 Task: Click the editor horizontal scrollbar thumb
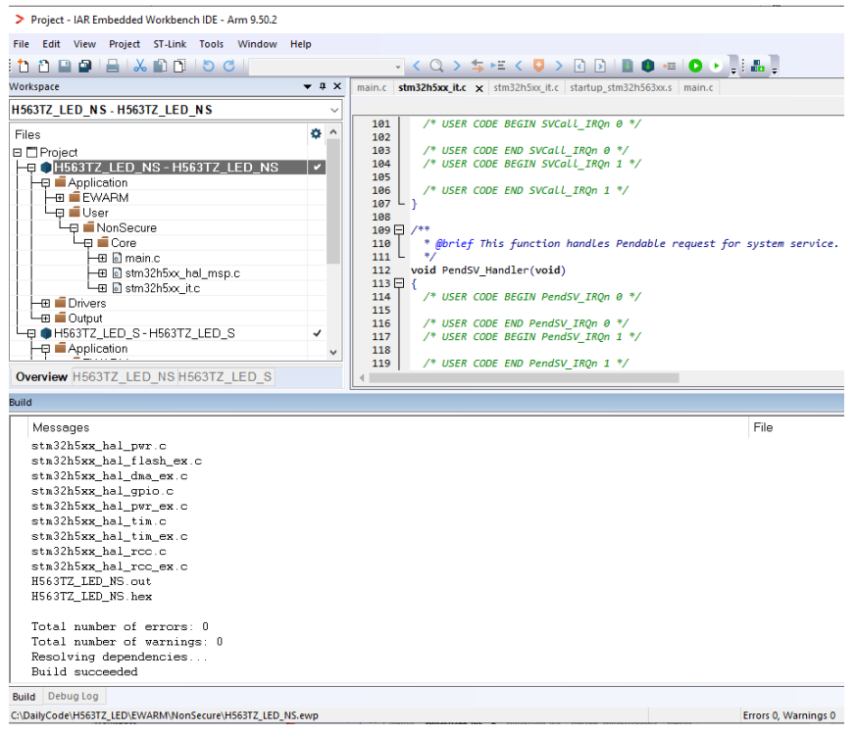point(524,377)
